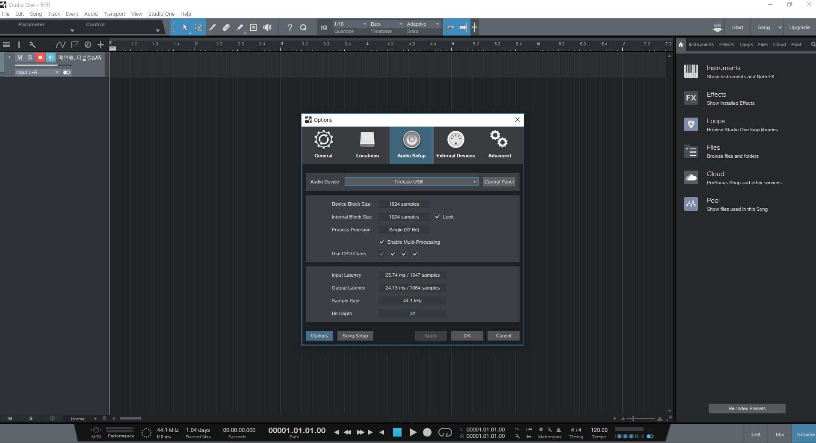
Task: Click the Song Setup button
Action: pyautogui.click(x=355, y=336)
